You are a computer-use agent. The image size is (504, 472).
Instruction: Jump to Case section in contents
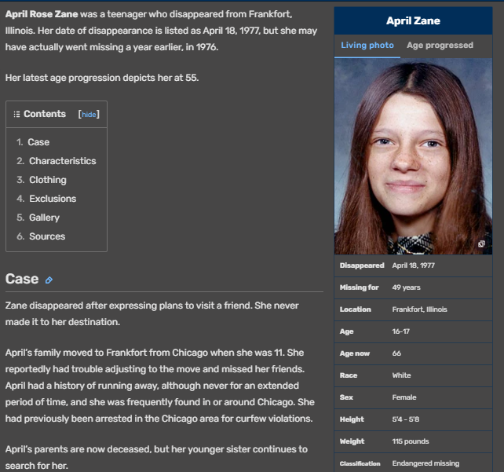point(38,142)
